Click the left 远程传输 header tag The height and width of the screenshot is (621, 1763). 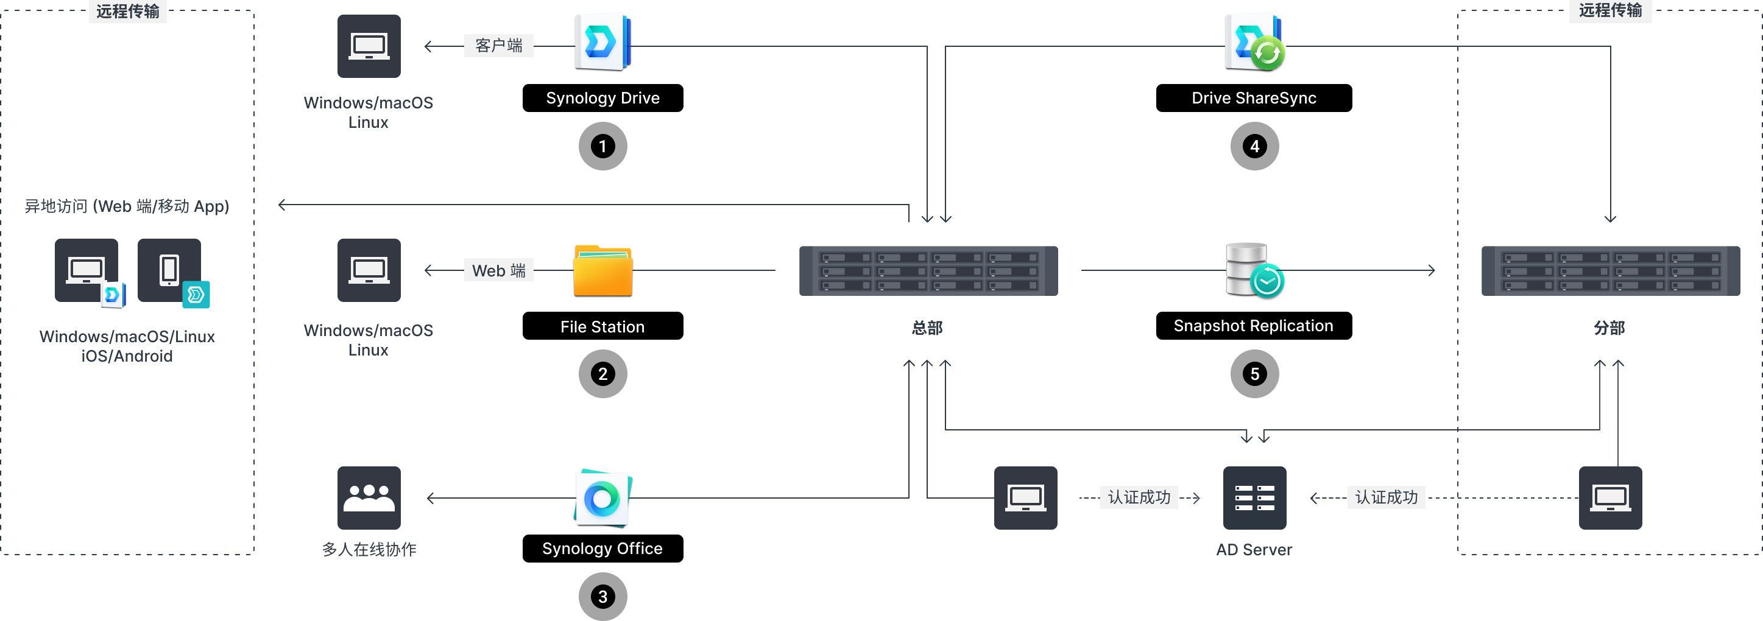(128, 11)
